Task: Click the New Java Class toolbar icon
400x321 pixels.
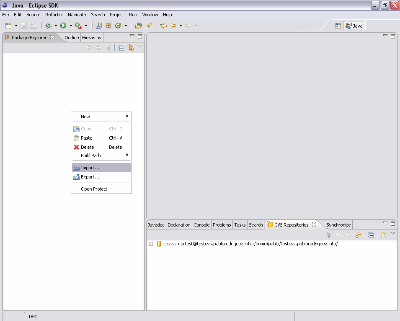Action: tap(118, 25)
